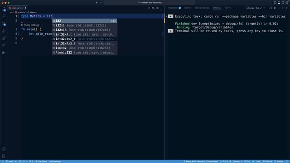290x163 pixels.
Task: Open Customize Layout icon
Action: 287,3
